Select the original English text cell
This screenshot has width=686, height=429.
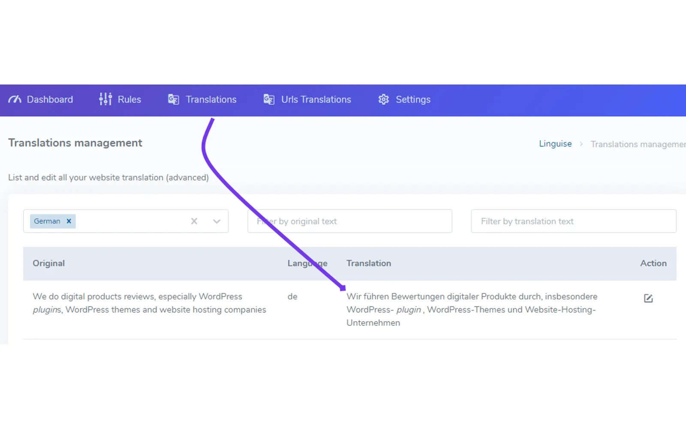(x=149, y=303)
